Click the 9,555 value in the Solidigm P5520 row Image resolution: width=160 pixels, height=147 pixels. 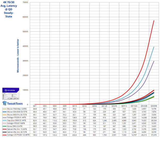154,123
